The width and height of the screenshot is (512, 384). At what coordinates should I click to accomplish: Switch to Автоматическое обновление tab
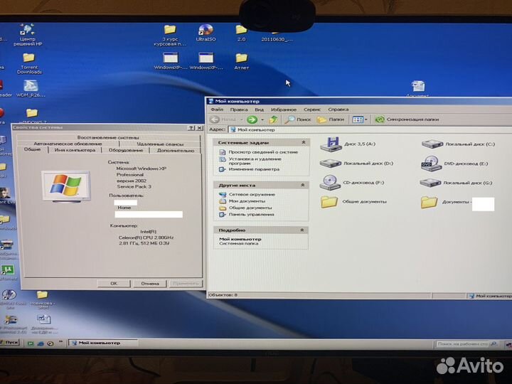tap(68, 144)
